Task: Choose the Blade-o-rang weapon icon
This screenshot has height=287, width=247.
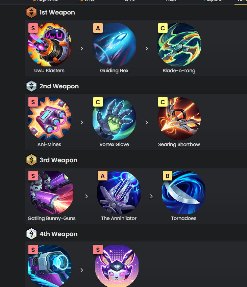Action: click(x=179, y=45)
